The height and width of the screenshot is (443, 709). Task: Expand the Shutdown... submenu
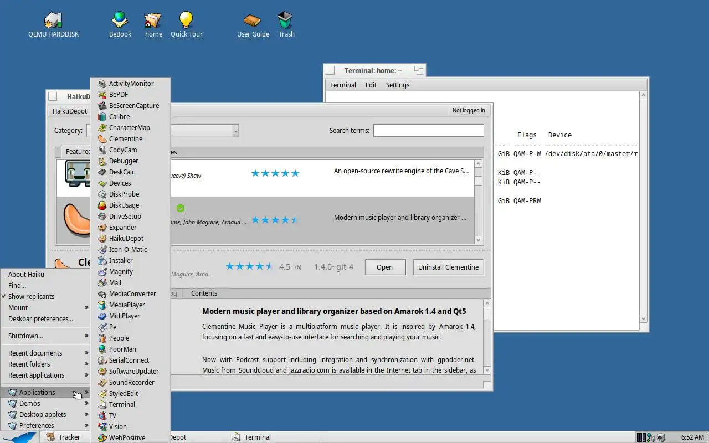45,336
